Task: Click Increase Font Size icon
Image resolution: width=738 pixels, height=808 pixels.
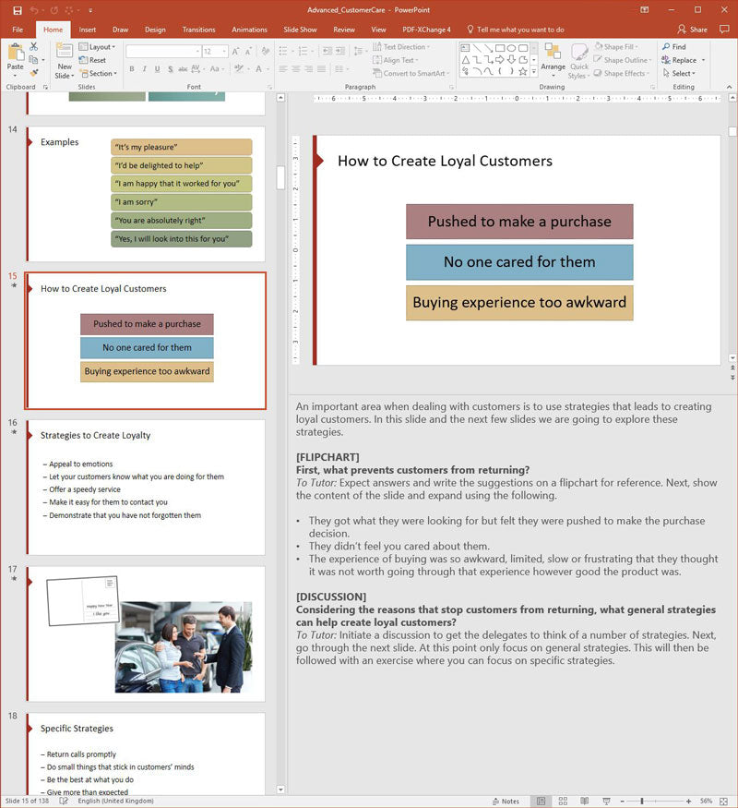Action: (x=235, y=52)
